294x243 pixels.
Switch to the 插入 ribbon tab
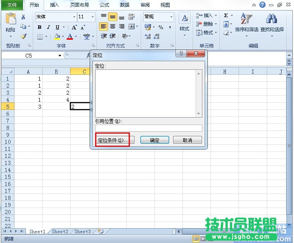coord(55,5)
